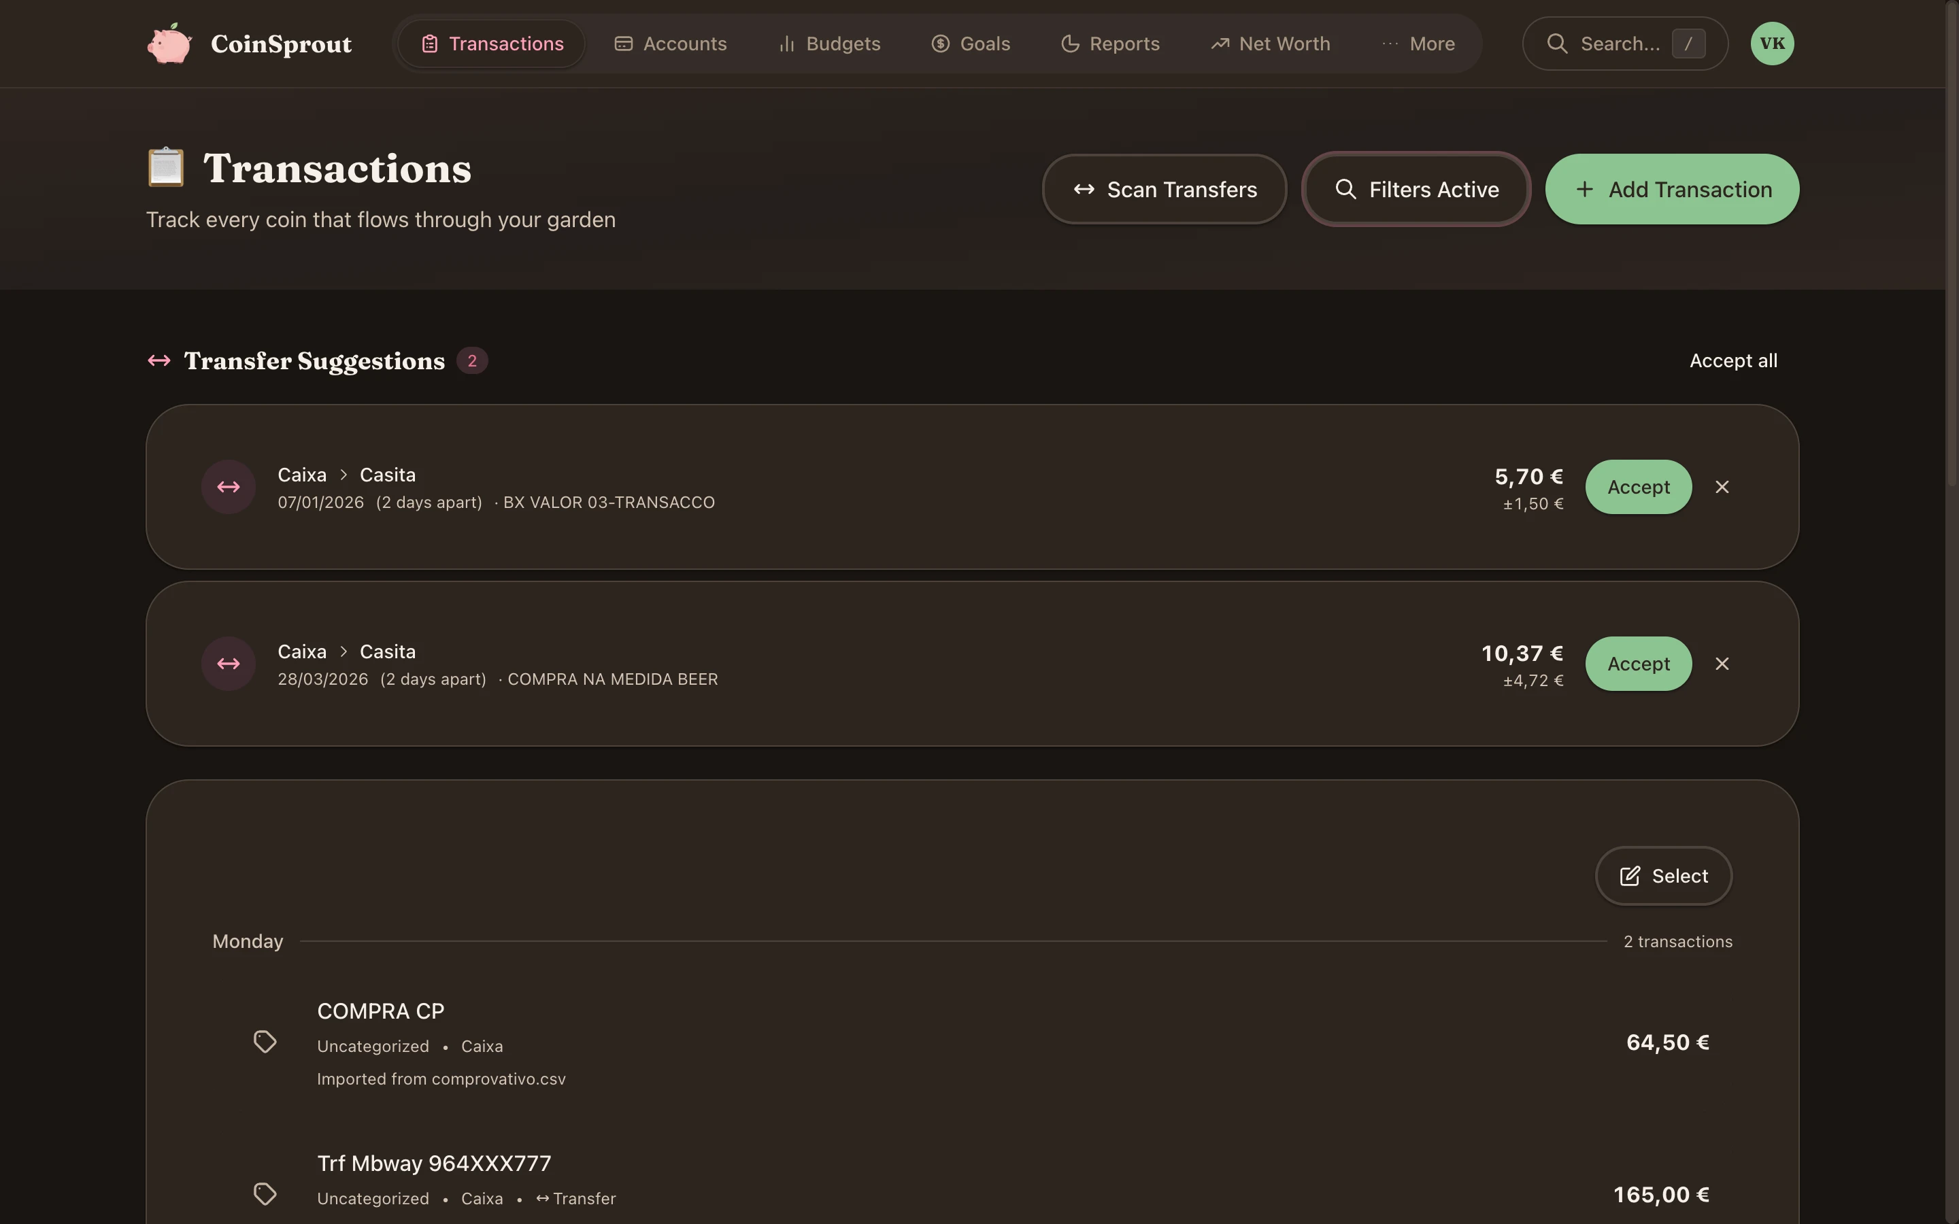Click the transfer arrows icon on first suggestion
Viewport: 1959px width, 1224px height.
229,486
